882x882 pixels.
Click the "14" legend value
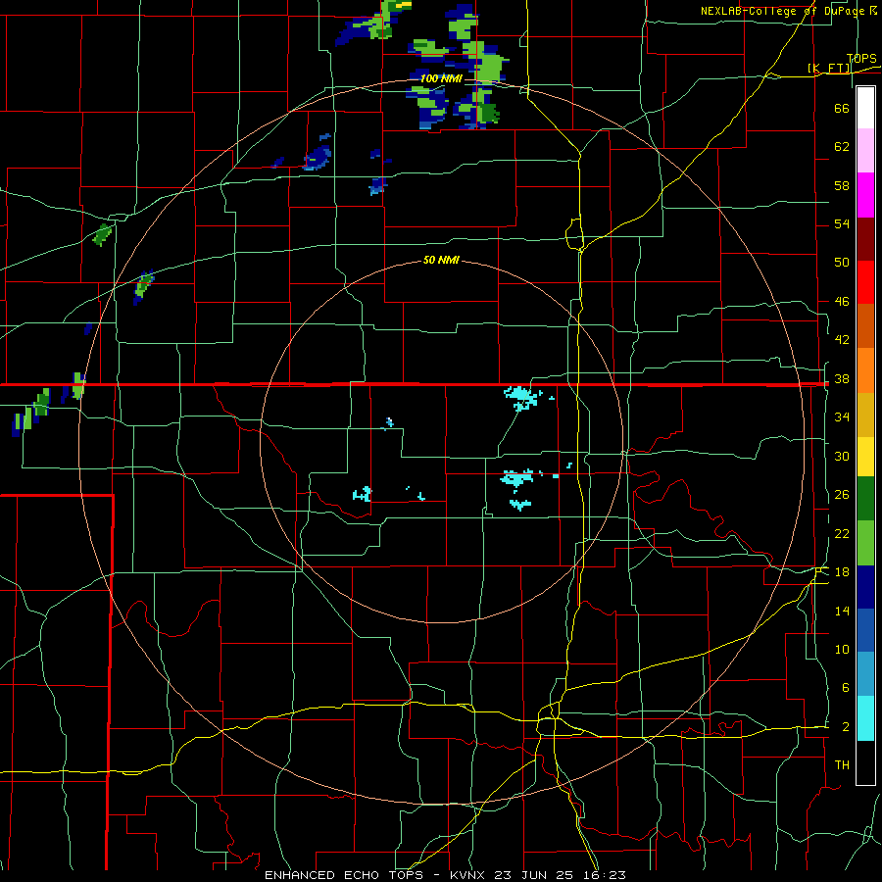click(842, 611)
